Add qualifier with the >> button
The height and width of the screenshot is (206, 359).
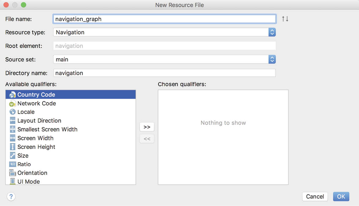147,127
